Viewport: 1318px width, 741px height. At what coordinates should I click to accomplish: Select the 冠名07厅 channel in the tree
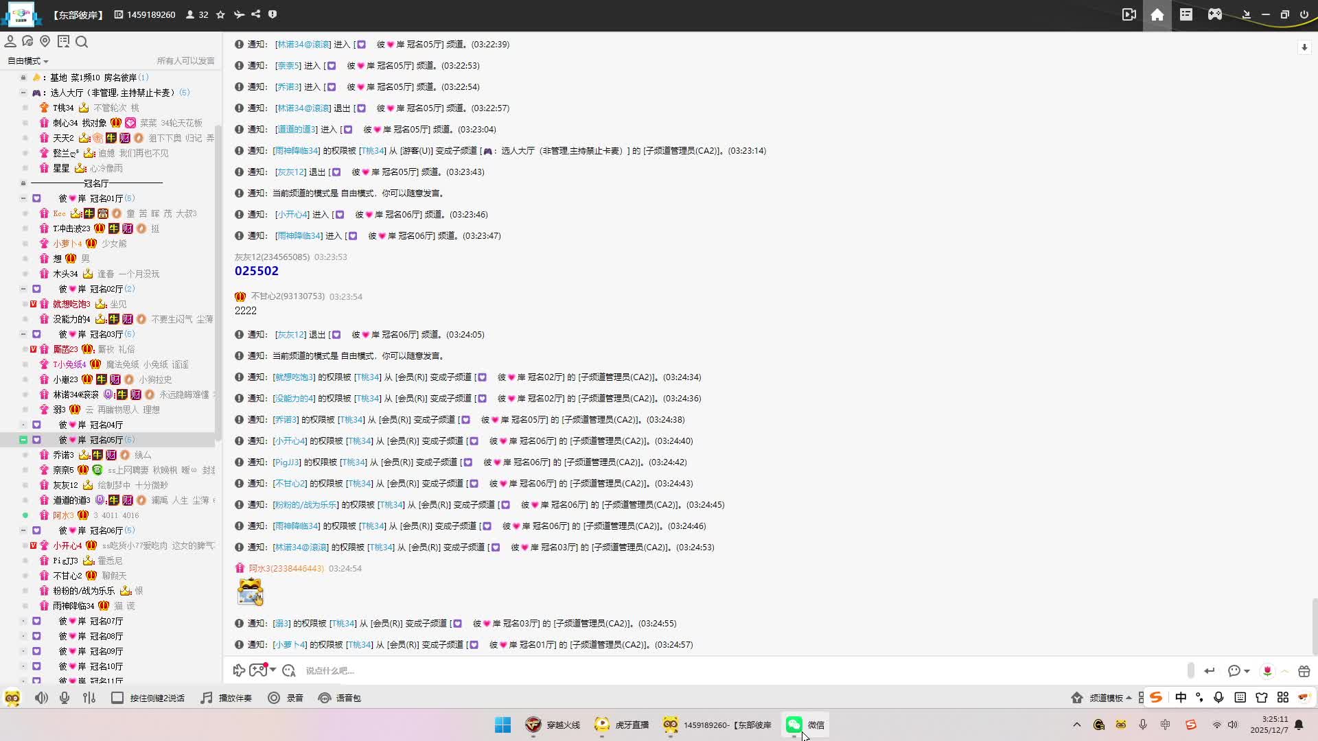click(106, 621)
